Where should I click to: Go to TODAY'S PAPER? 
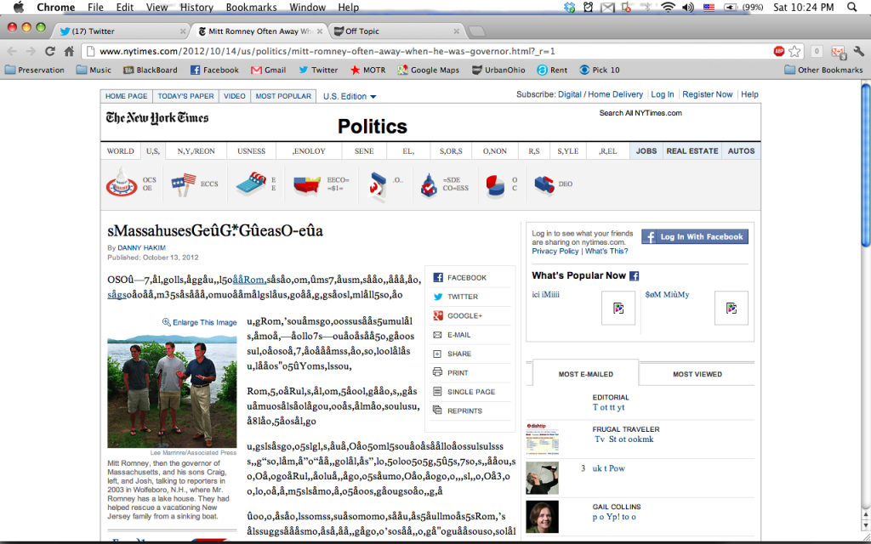185,96
